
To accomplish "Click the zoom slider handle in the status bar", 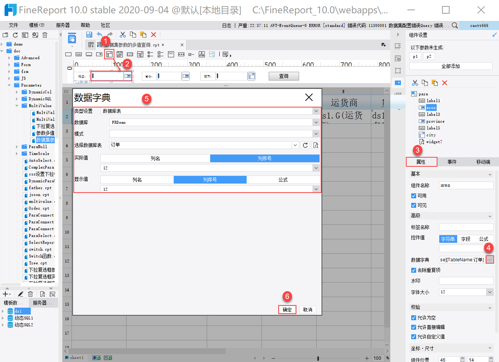I will click(x=318, y=358).
